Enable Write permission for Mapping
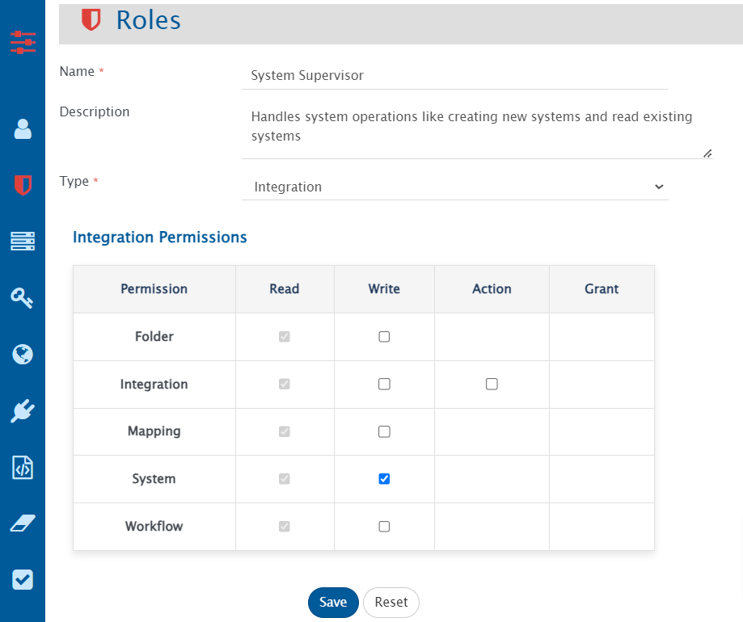The image size is (743, 622). [384, 431]
